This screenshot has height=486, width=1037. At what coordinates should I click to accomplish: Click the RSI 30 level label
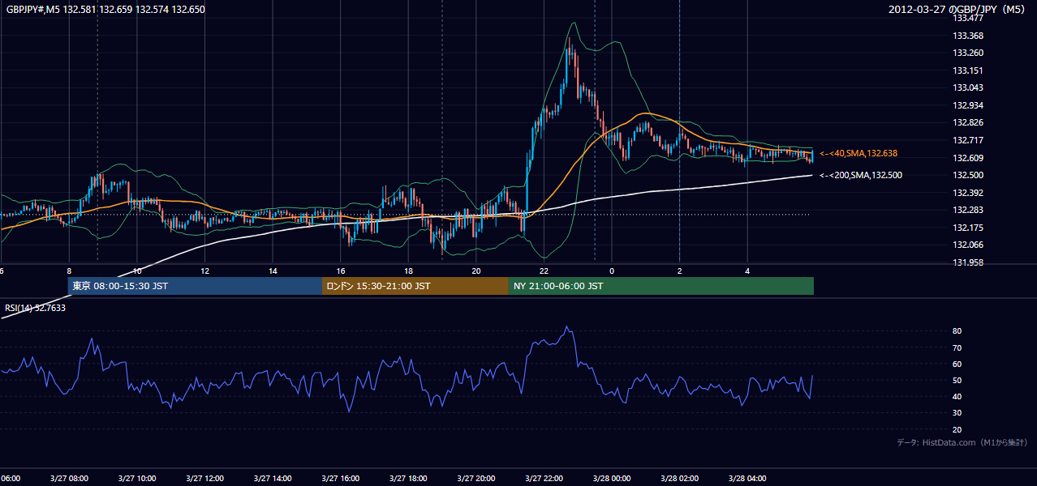click(x=957, y=413)
